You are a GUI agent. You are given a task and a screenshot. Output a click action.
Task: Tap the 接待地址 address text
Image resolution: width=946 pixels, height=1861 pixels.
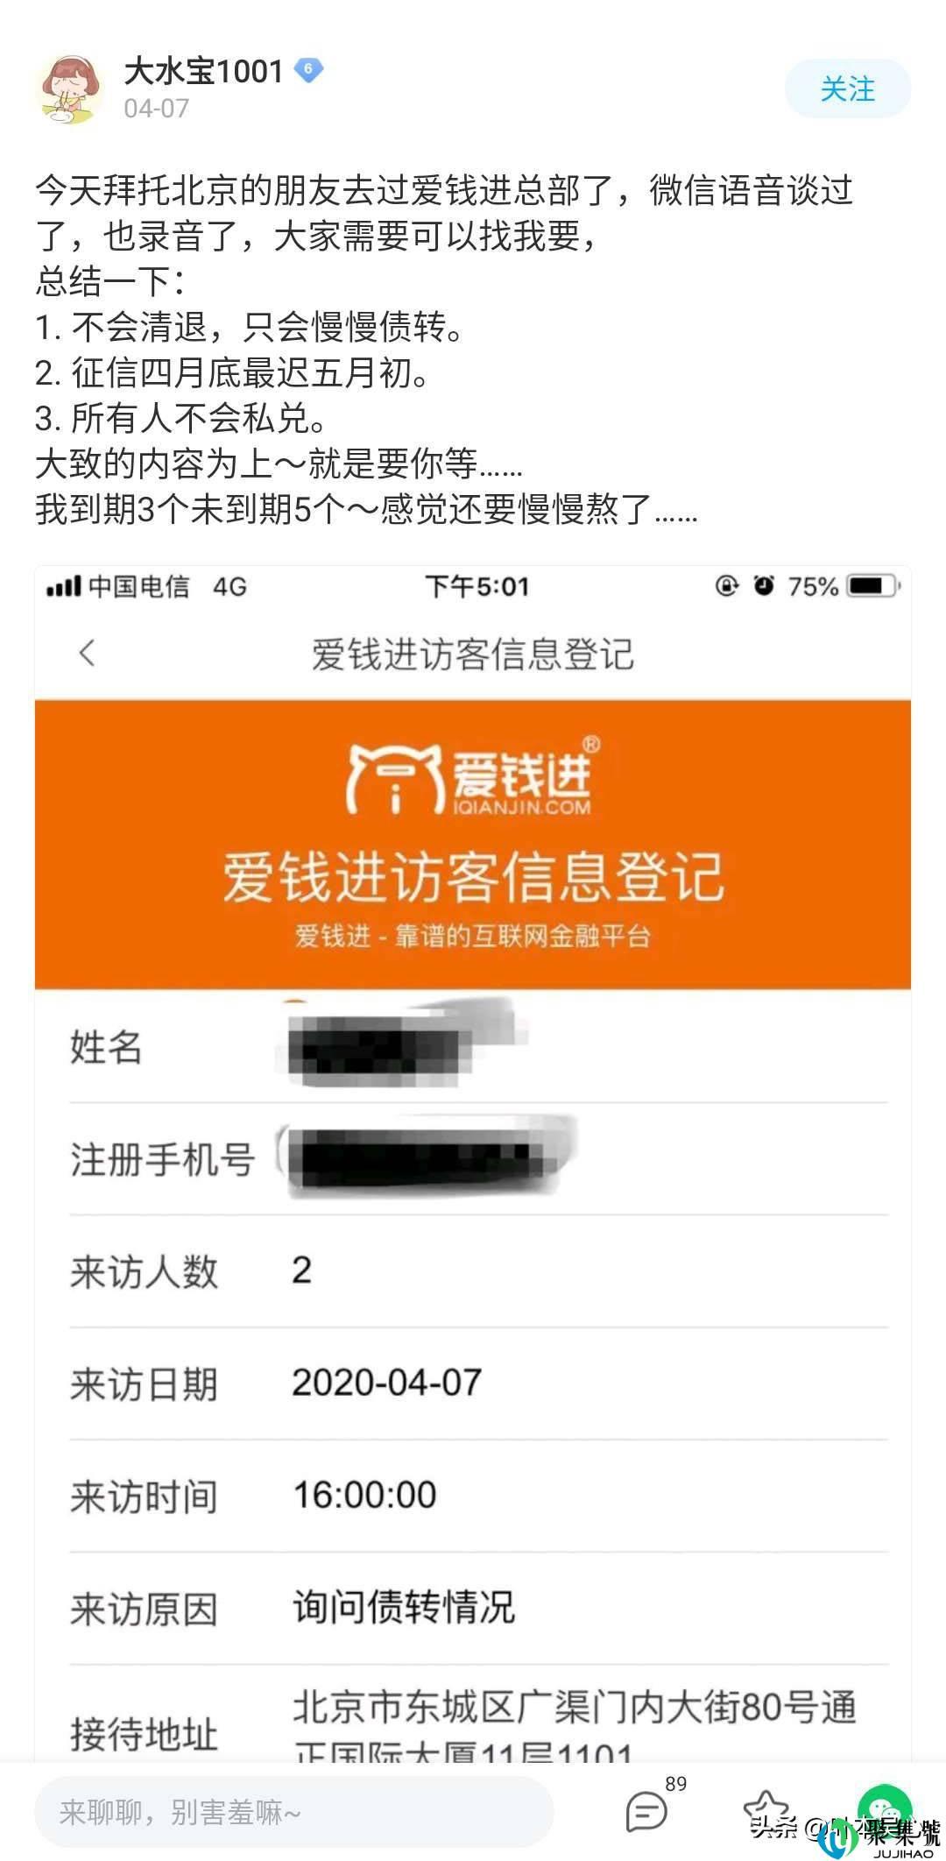(575, 1727)
